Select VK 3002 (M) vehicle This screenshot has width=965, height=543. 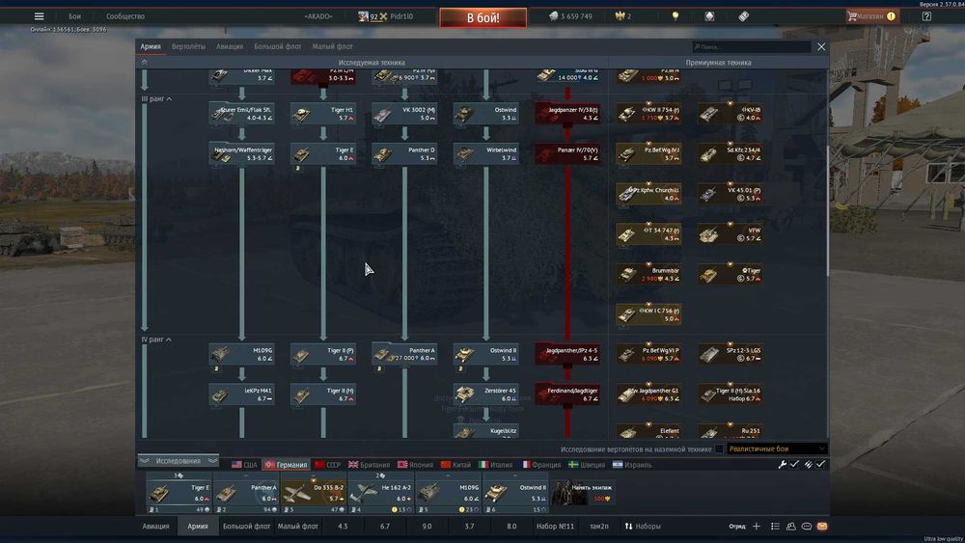coord(404,114)
